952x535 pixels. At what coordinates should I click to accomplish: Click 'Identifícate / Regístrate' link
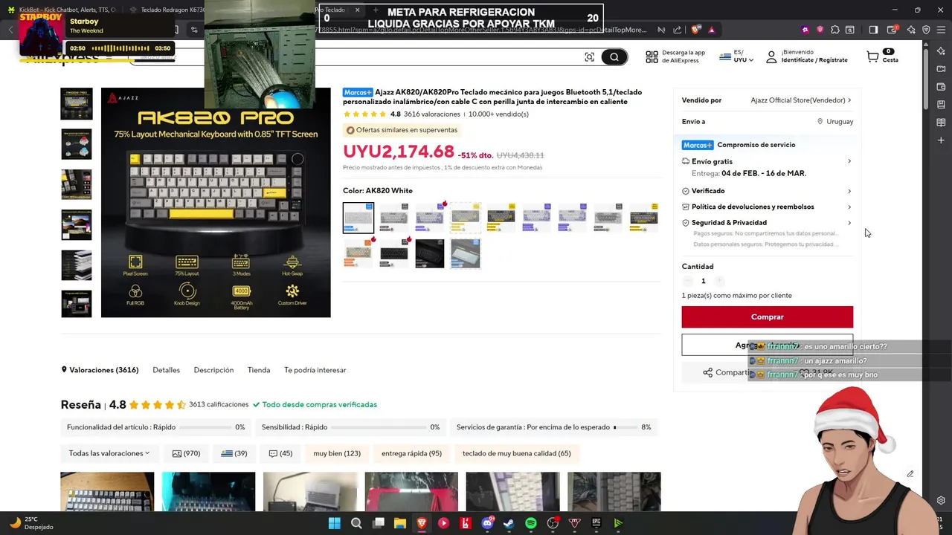[814, 60]
